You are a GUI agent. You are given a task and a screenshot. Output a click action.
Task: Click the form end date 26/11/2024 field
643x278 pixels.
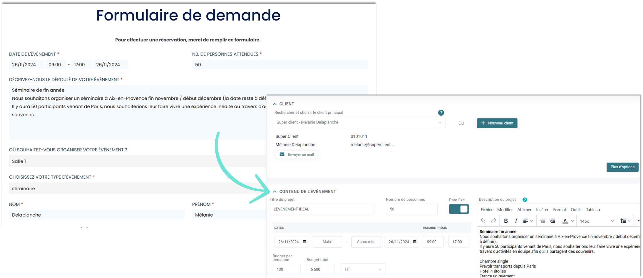tap(111, 65)
